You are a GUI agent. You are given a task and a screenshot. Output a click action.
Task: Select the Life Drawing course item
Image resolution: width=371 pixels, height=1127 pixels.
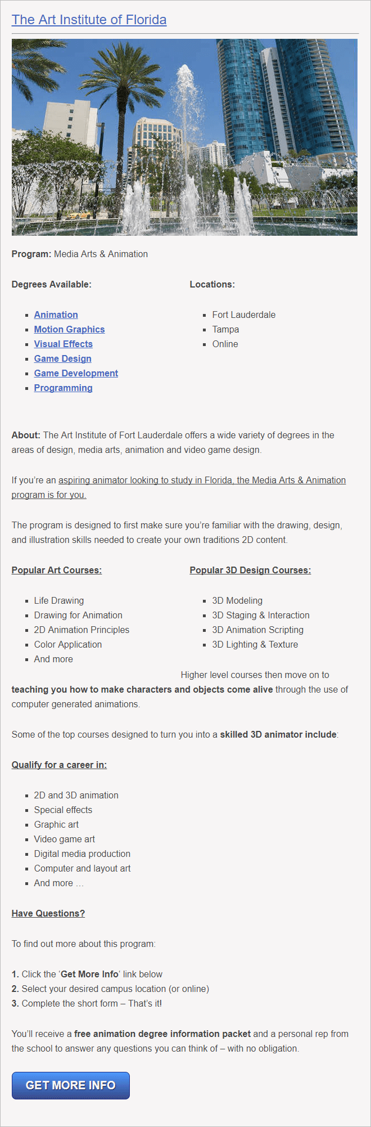58,600
